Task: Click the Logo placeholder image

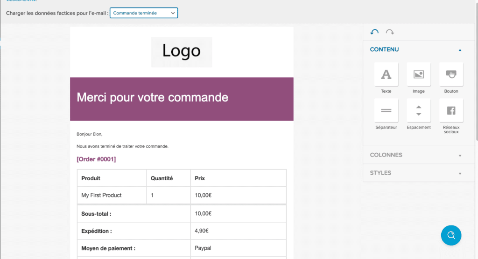Action: click(x=182, y=52)
